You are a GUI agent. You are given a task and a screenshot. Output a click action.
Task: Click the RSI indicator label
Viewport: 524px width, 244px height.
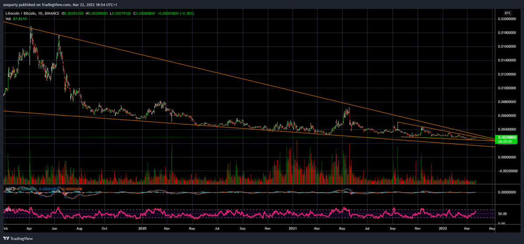pyautogui.click(x=8, y=210)
